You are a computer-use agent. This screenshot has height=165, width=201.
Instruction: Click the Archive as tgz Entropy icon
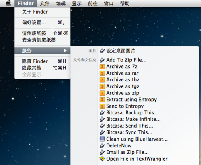tap(102, 86)
